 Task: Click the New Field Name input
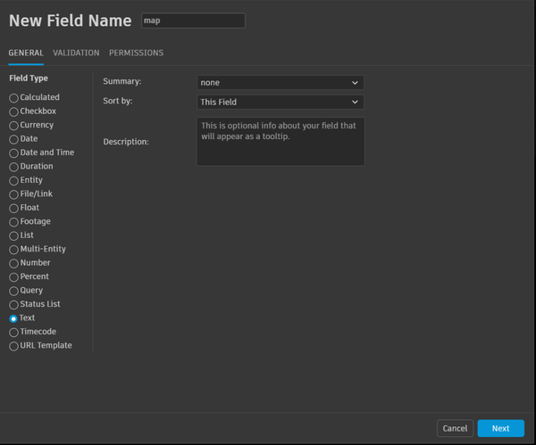coord(193,21)
